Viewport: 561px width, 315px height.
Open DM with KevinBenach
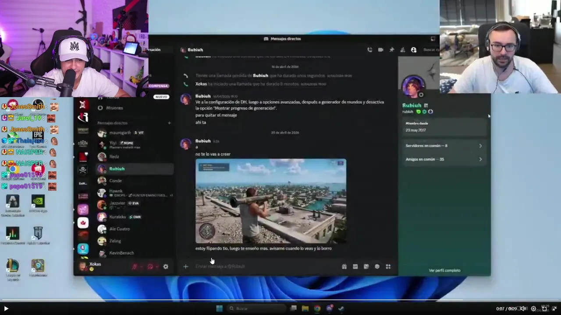click(135, 253)
